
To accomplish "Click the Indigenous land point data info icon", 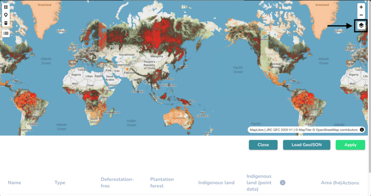I will click(283, 183).
